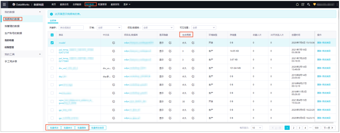Open the help question-mark icon
Screen dimensions: 340x133
coord(303,4)
